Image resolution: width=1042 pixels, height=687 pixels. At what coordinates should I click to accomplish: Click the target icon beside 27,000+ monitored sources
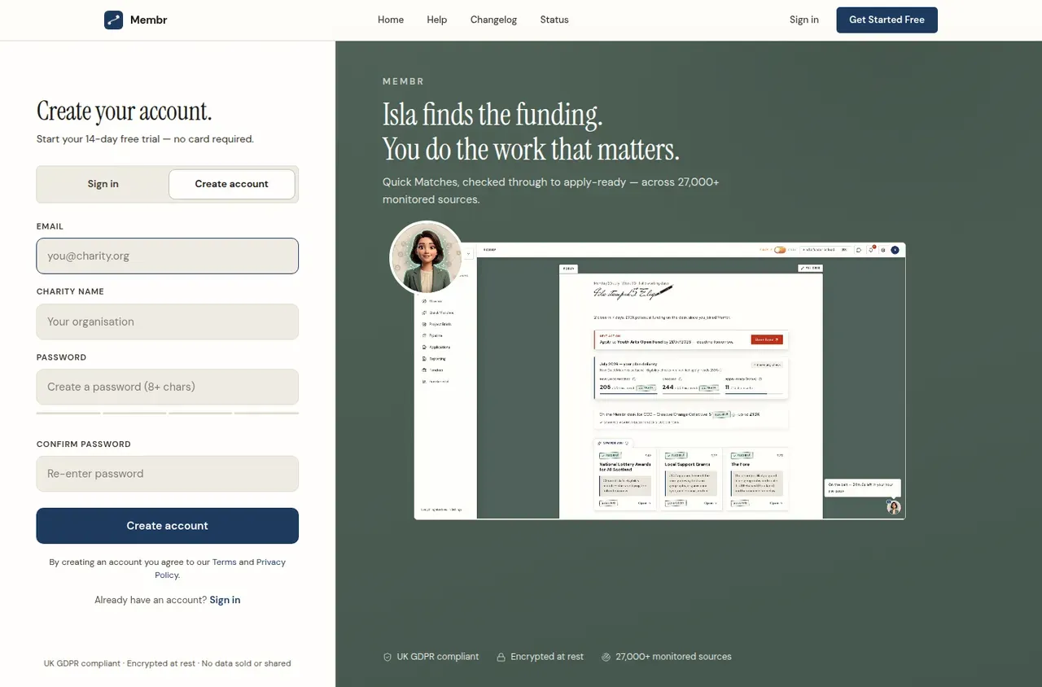pyautogui.click(x=606, y=657)
